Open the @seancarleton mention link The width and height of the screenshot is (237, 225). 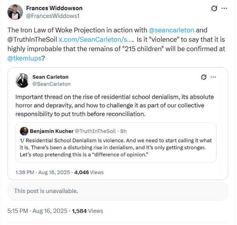[171, 30]
